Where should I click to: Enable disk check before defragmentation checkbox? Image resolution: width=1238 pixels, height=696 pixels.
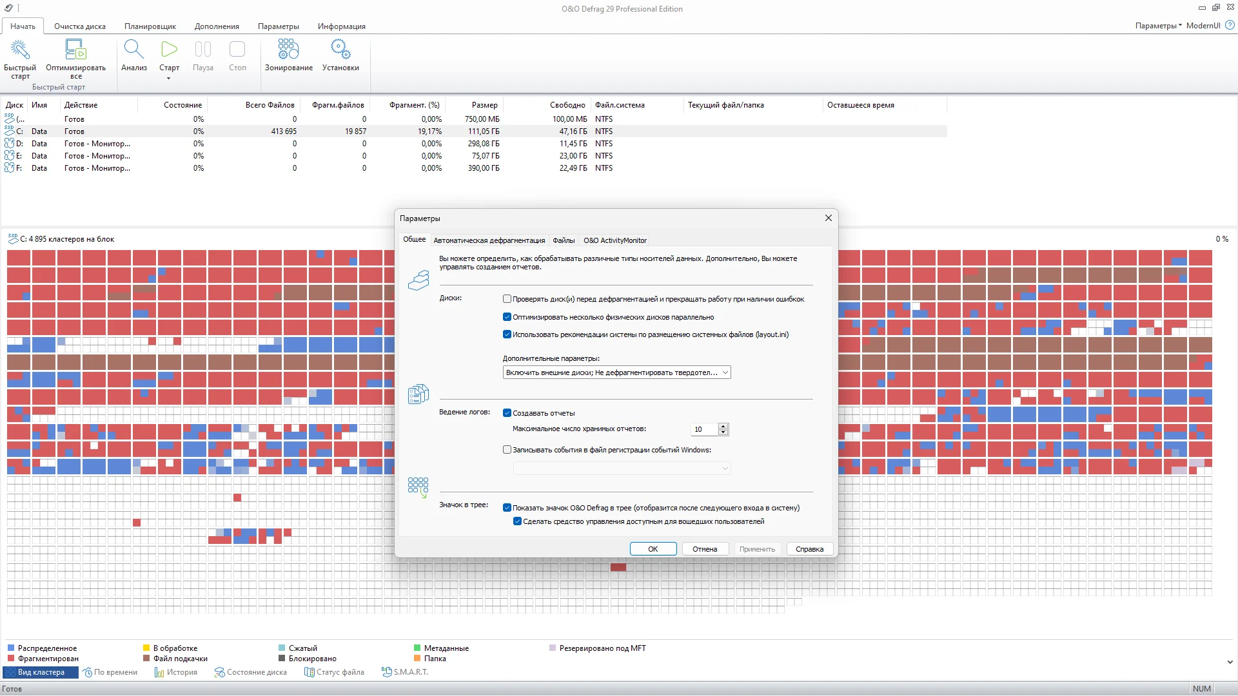coord(507,299)
